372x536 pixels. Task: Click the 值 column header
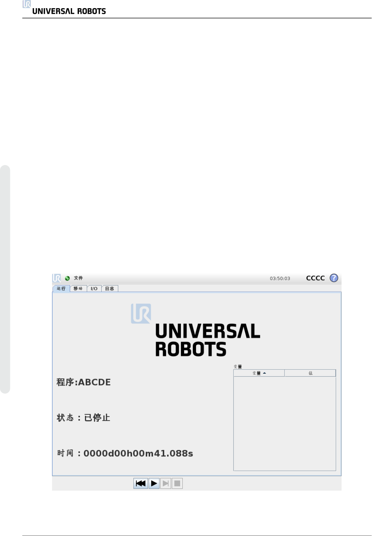point(310,373)
